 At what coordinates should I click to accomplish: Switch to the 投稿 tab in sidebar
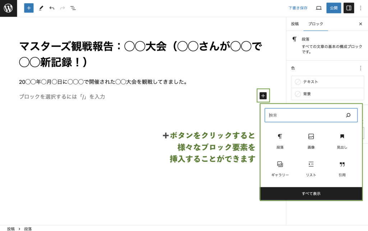(295, 24)
